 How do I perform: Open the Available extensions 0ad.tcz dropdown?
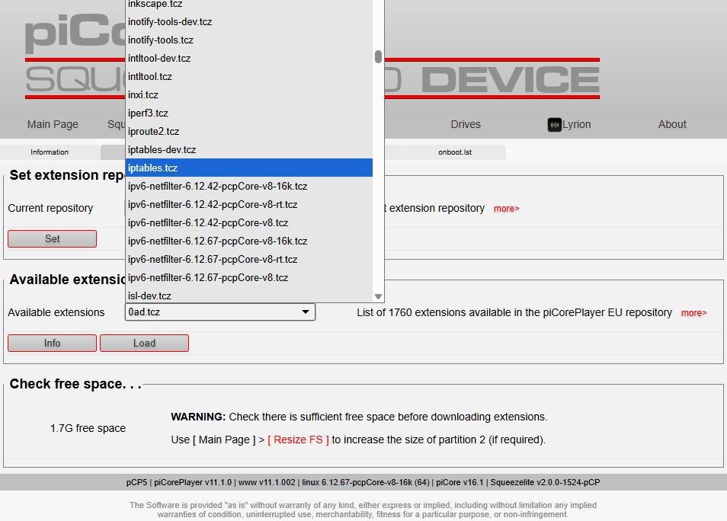click(x=220, y=312)
